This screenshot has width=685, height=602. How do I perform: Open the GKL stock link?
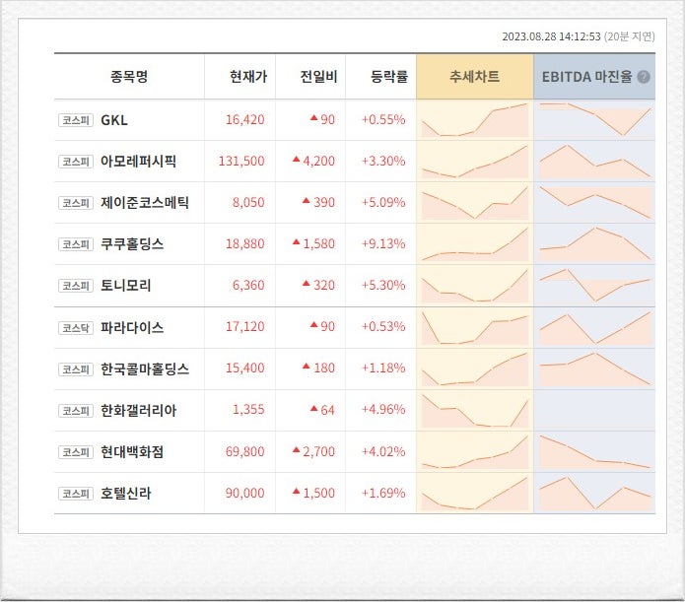click(x=114, y=119)
